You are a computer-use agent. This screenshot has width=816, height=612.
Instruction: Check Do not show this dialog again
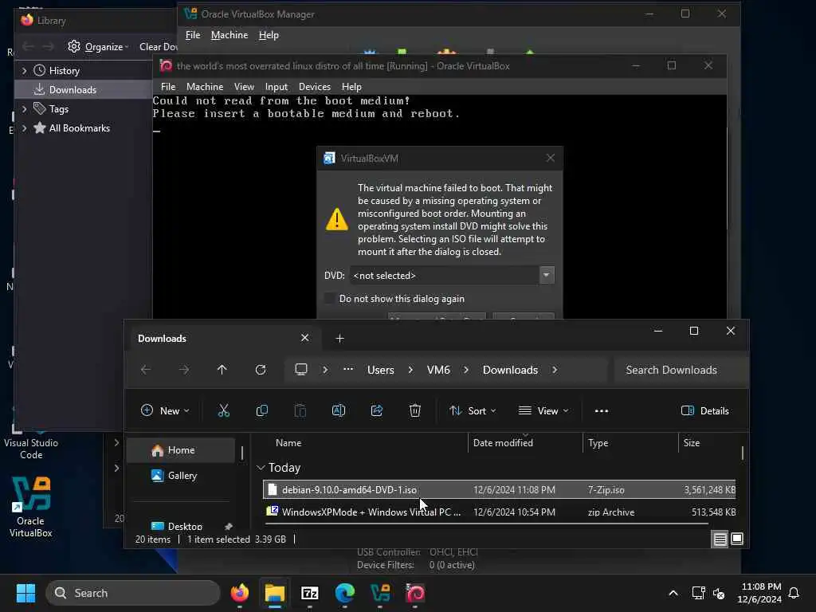329,298
